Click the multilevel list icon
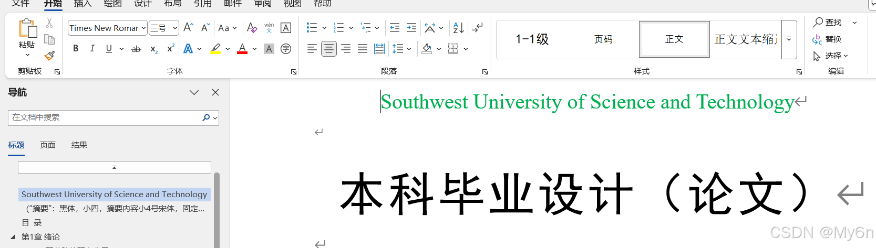Screen dimensions: 876x248 pyautogui.click(x=365, y=27)
